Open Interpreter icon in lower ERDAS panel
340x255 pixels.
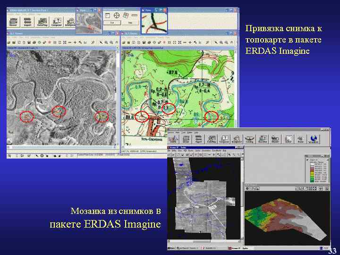pyautogui.click(x=237, y=139)
